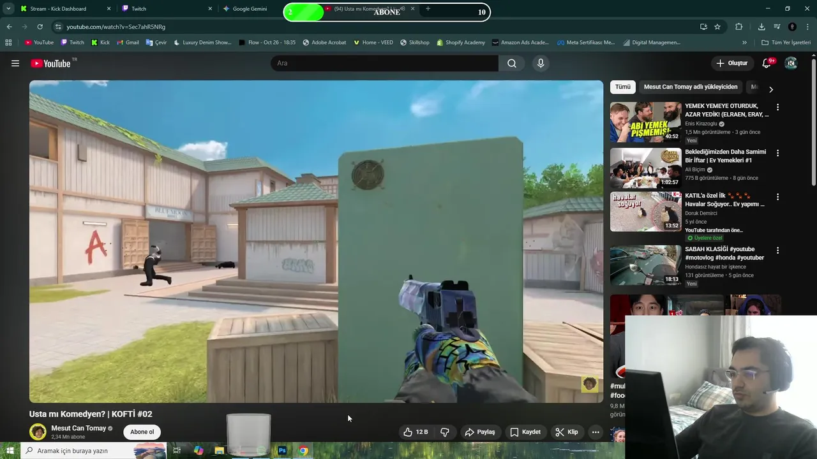817x459 pixels.
Task: Click the YouTube logo home link
Action: click(x=50, y=63)
